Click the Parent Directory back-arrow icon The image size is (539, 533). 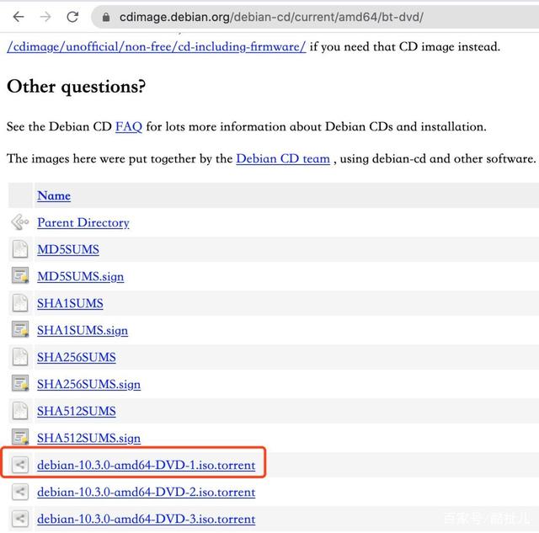20,222
